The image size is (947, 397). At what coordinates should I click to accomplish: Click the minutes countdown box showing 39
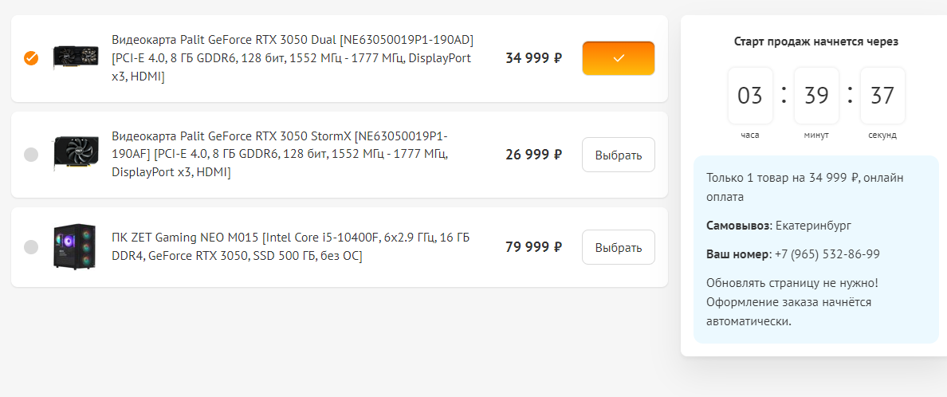[816, 96]
